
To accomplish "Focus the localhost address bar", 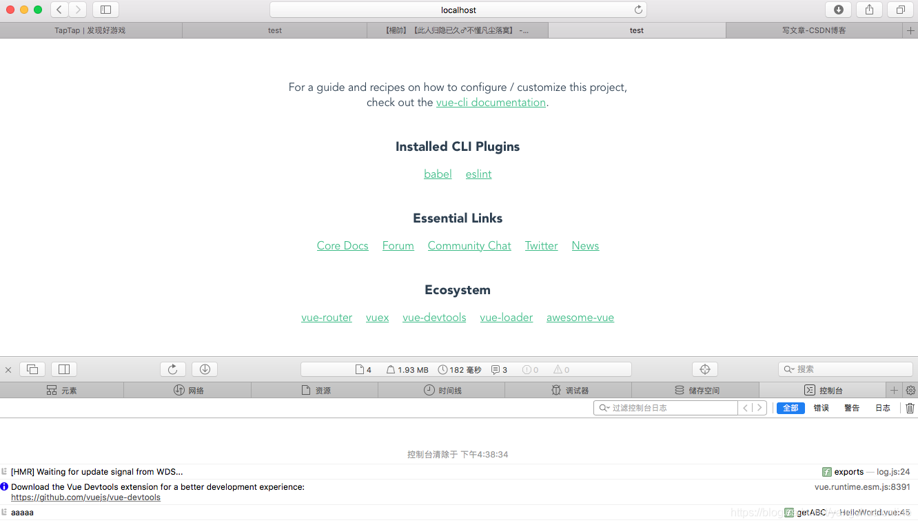I will pyautogui.click(x=458, y=10).
